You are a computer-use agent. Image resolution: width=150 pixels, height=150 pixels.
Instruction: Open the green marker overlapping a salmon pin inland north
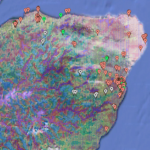[63, 32]
